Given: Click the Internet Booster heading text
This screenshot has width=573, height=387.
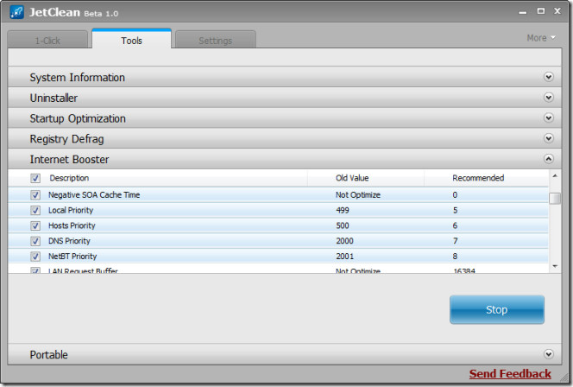Looking at the screenshot, I should 69,159.
